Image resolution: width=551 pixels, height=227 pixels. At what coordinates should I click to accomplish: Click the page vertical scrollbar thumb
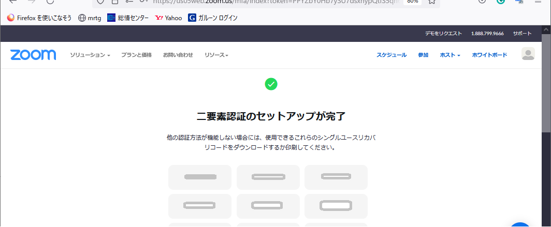coord(546,83)
